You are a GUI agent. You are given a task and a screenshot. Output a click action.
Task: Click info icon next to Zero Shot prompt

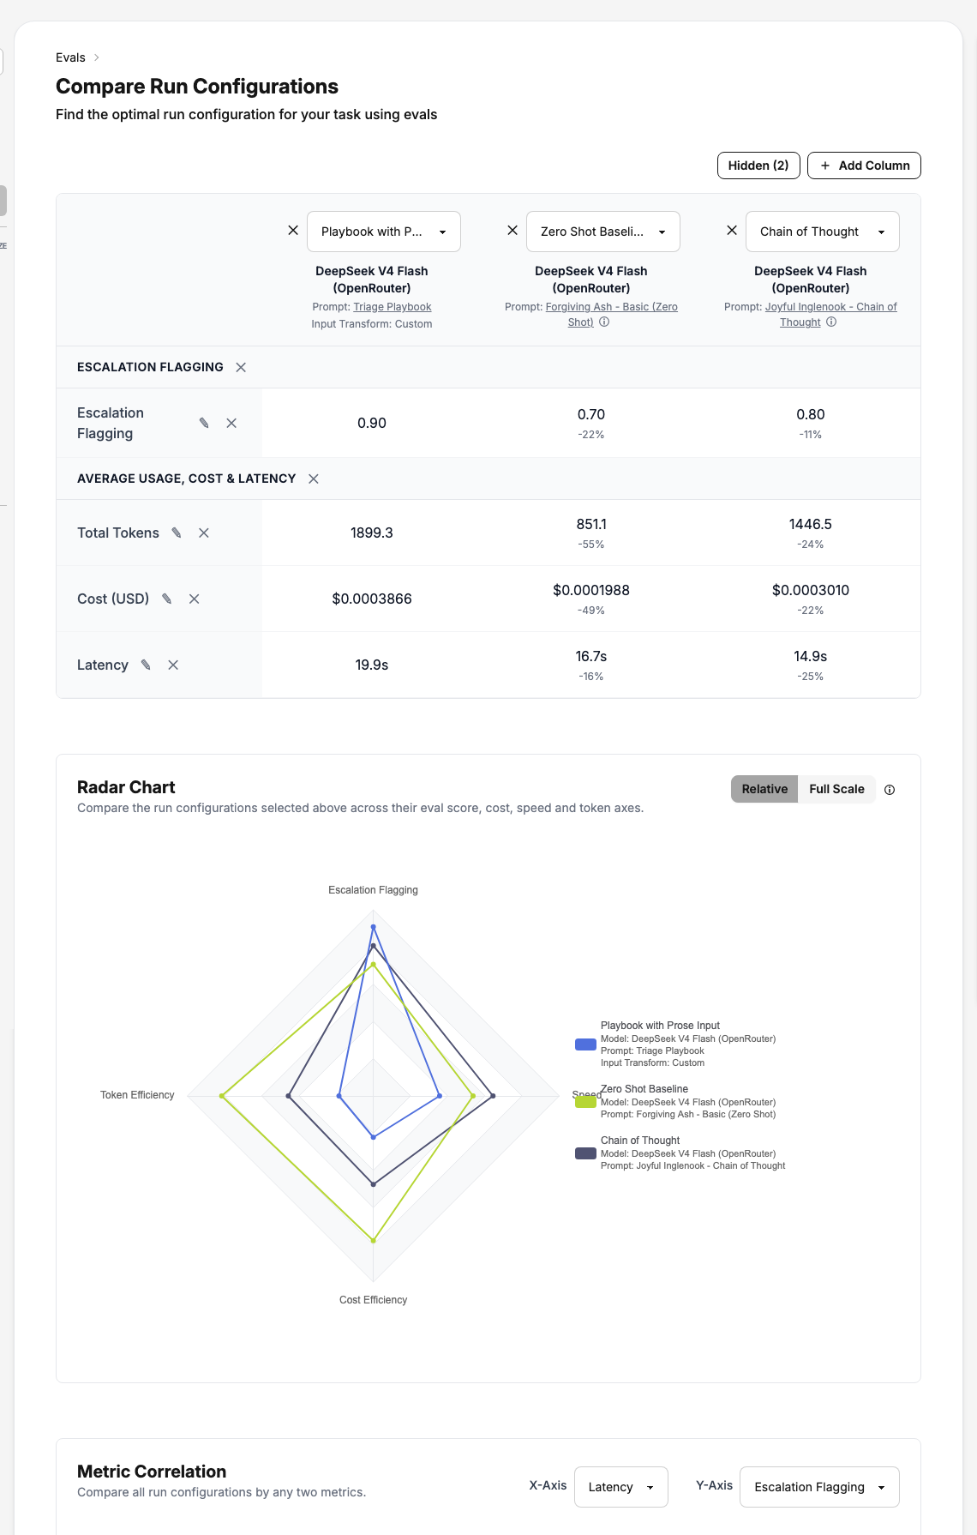click(604, 322)
